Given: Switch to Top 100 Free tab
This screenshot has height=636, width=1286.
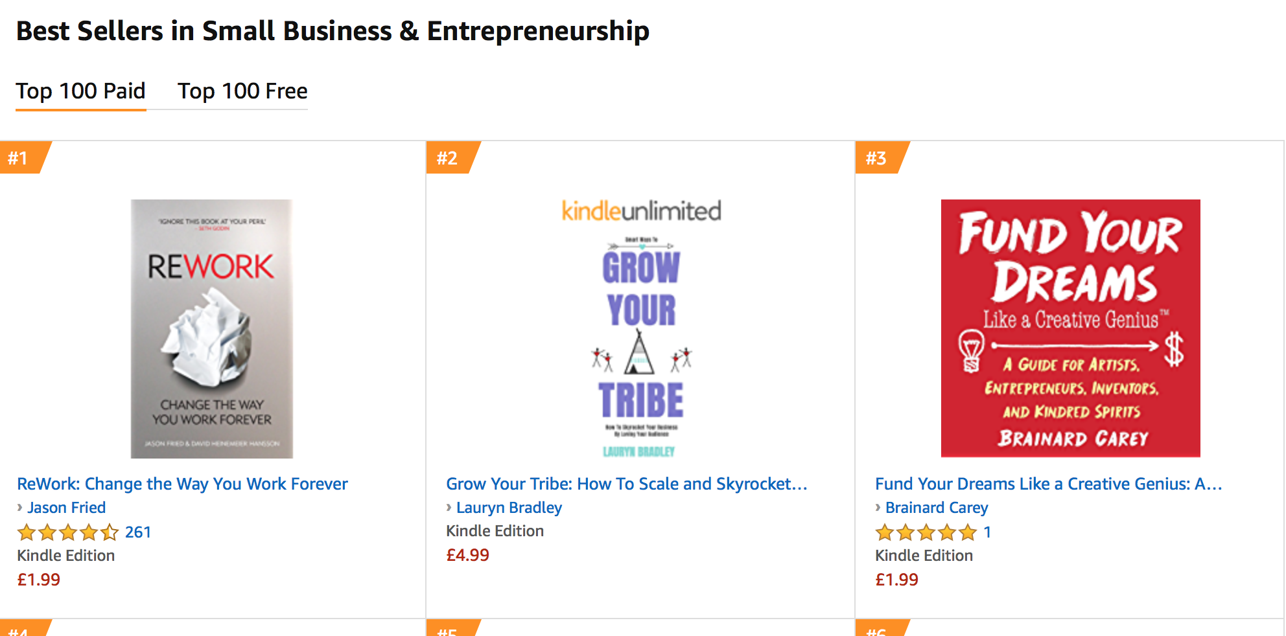Looking at the screenshot, I should (x=242, y=91).
